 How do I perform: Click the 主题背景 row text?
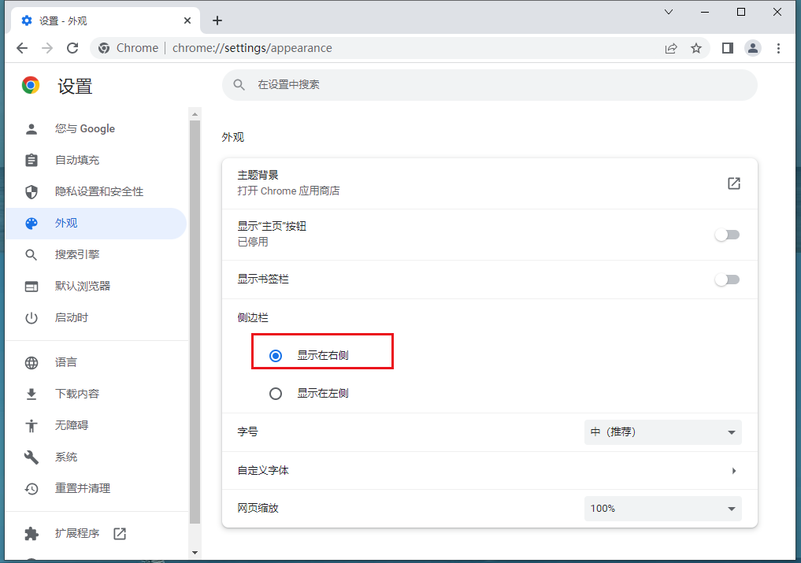coord(258,176)
